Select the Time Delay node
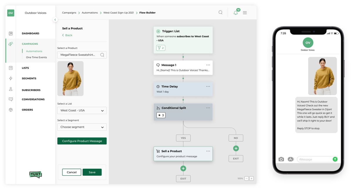The height and width of the screenshot is (190, 358). [183, 89]
